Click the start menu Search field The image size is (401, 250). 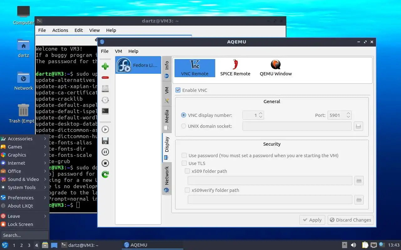24,235
